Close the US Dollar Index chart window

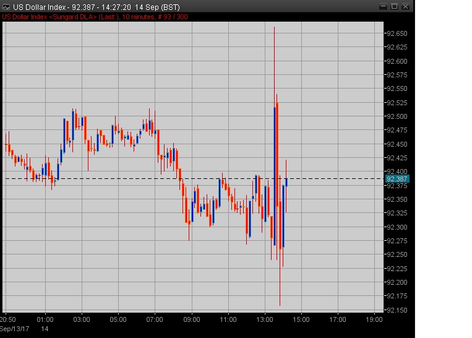pos(407,7)
